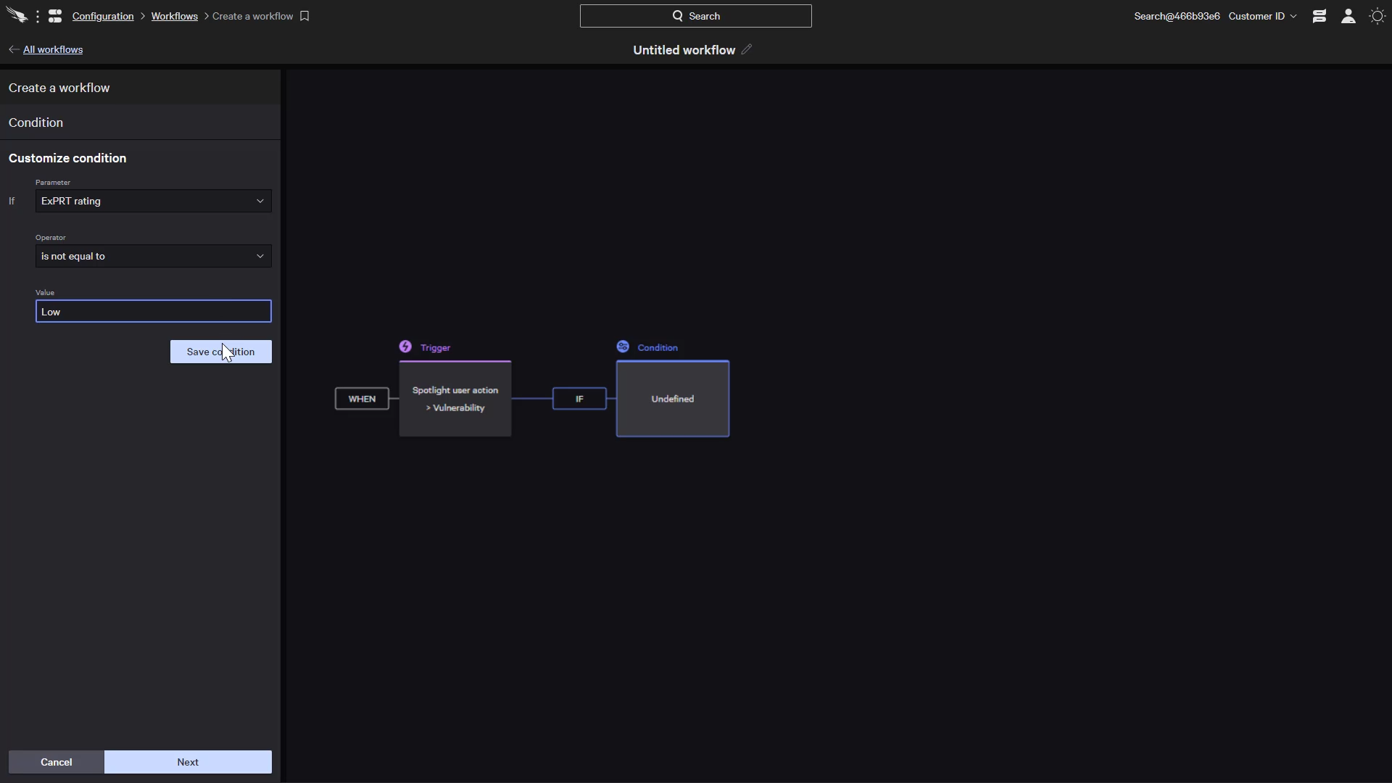This screenshot has width=1392, height=783.
Task: Click the IF connector node toggle
Action: (x=579, y=399)
